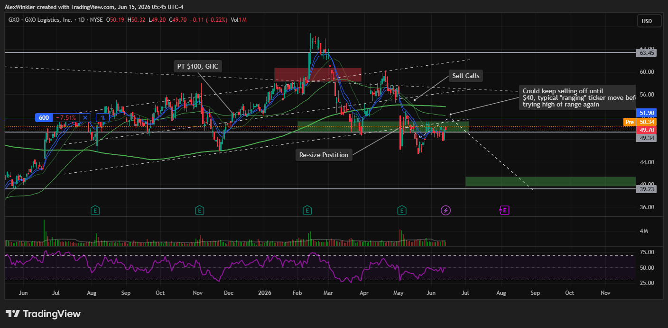Click the purple upcoming earnings E icon
The image size is (668, 328).
tap(504, 210)
